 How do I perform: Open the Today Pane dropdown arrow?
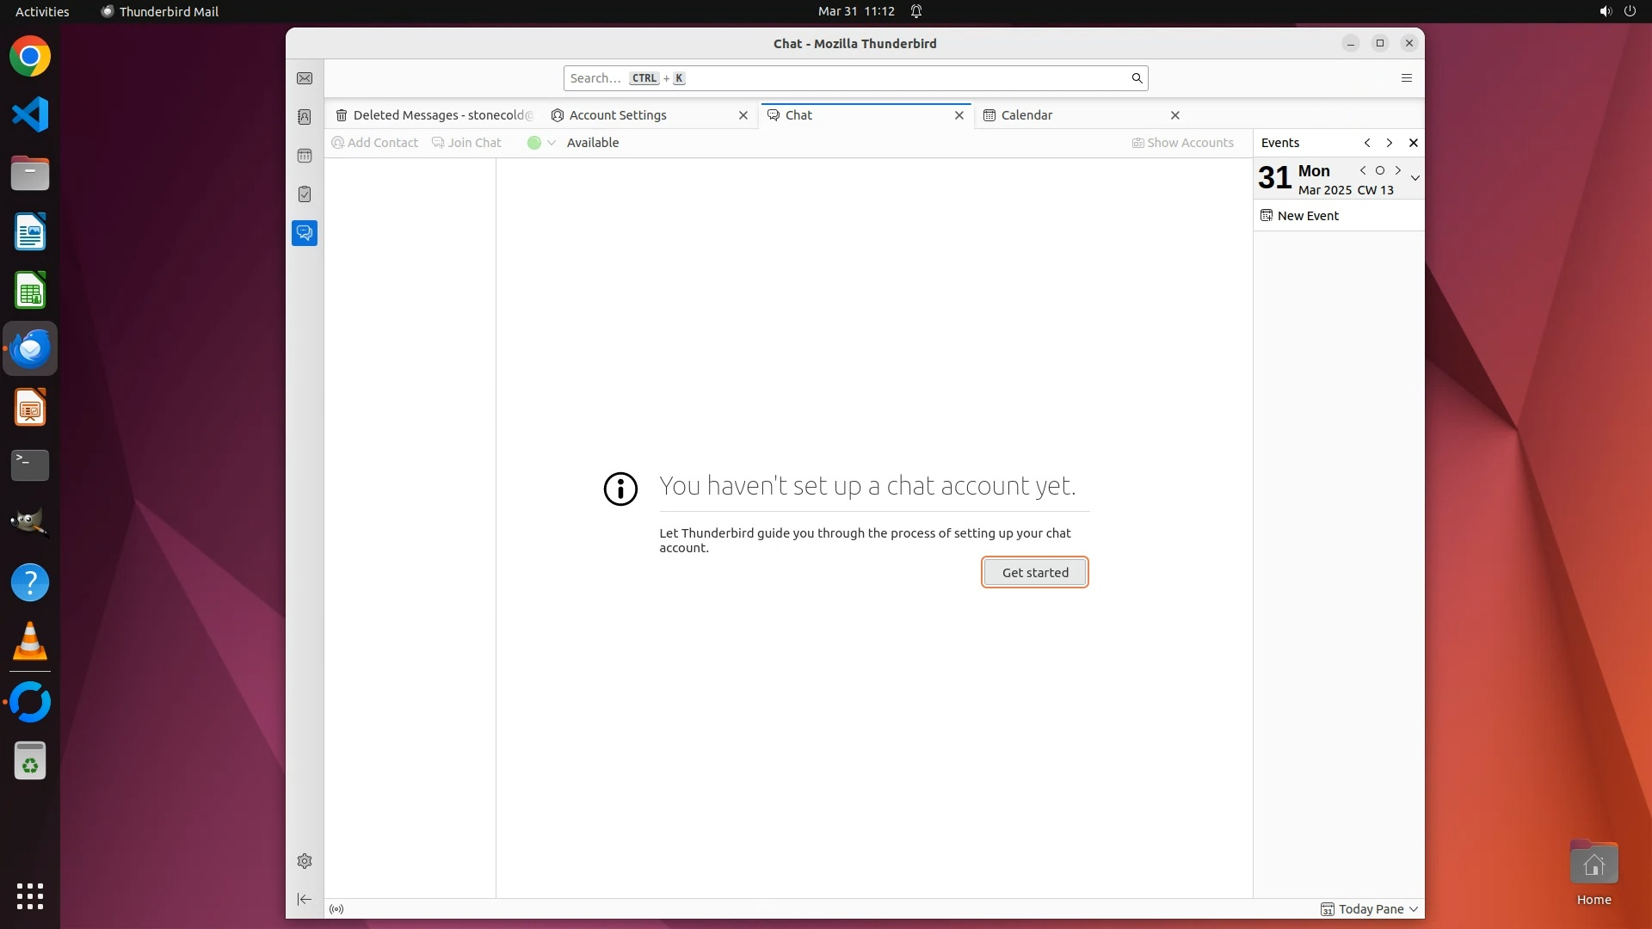1414,909
